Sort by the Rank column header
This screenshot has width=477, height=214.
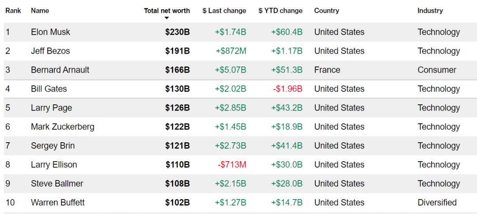pos(13,11)
